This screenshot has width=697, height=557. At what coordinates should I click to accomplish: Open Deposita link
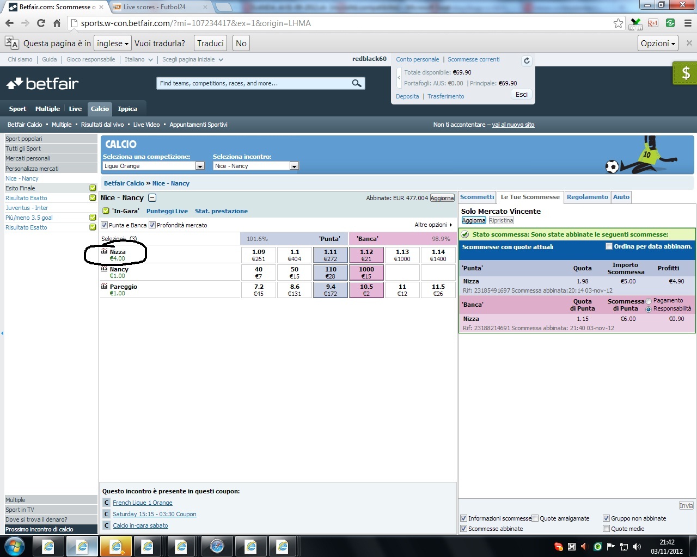[407, 96]
